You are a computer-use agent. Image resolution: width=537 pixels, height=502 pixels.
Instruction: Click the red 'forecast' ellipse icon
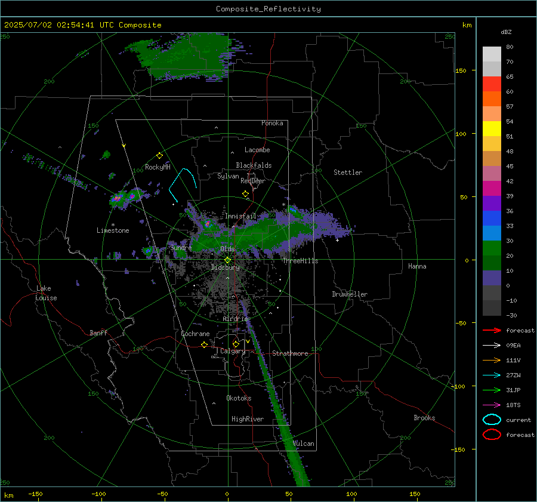point(492,435)
